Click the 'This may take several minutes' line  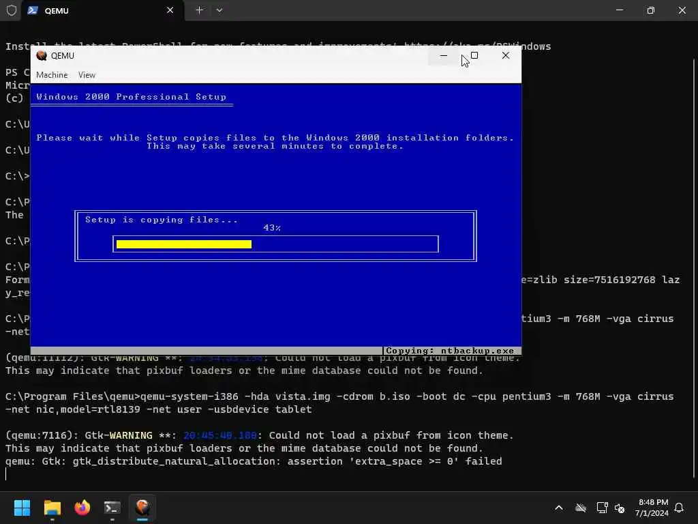(275, 146)
